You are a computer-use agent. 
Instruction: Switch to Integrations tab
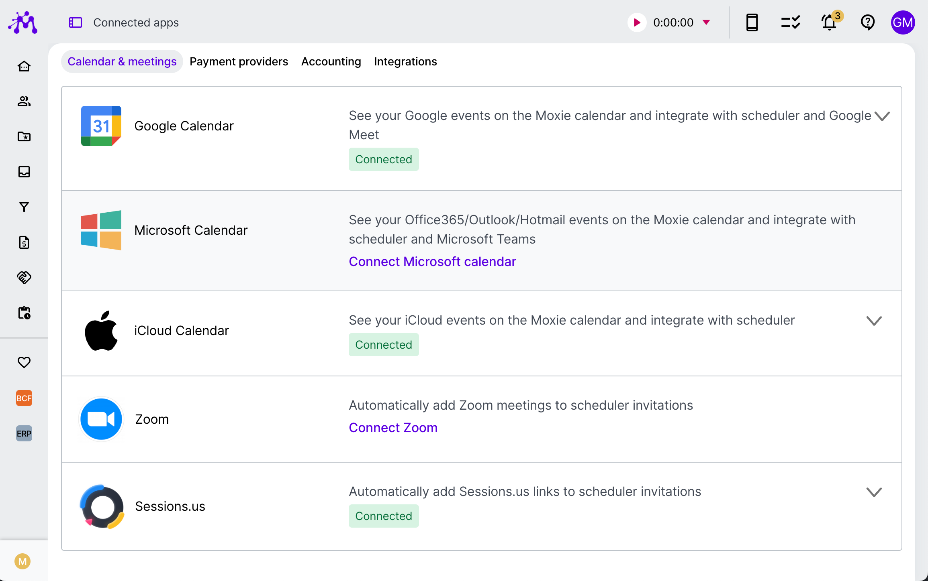tap(405, 61)
